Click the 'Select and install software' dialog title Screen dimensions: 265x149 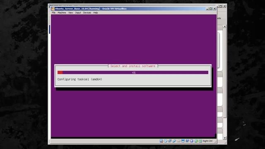(x=133, y=66)
